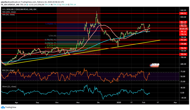This screenshot has height=110, width=190.
Task: Click the 720.00 price axis tick
Action: tap(183, 50)
